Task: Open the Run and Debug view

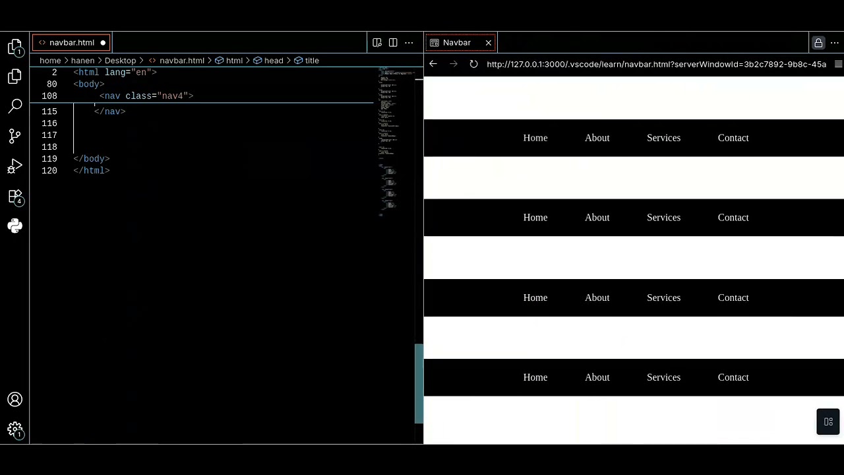Action: point(15,166)
